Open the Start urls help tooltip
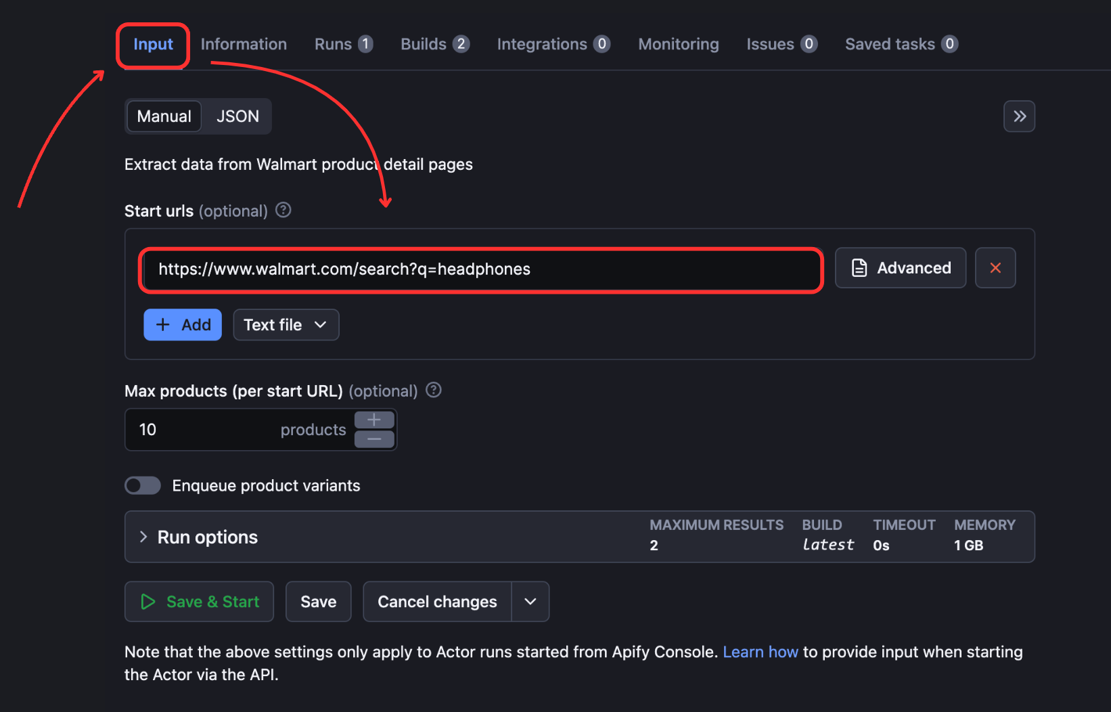 [283, 210]
